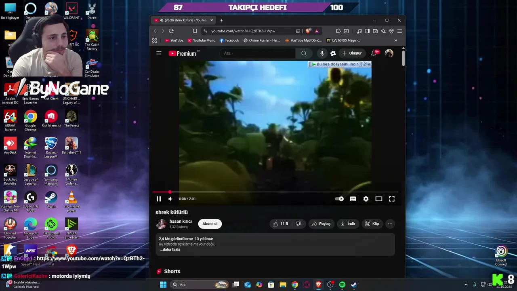Open the hasan kırıcı channel avatar
Image resolution: width=517 pixels, height=291 pixels.
161,224
